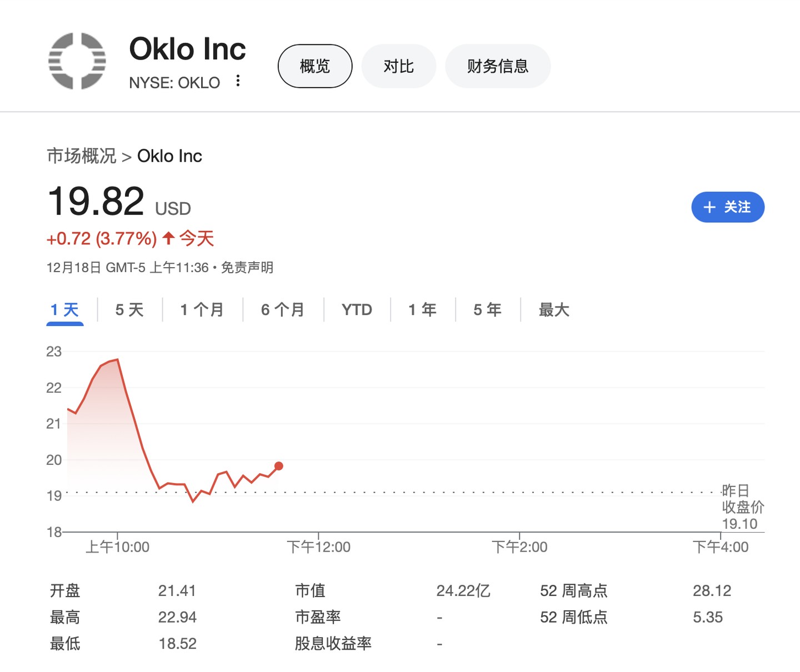Open the three-dot more options menu

(x=238, y=81)
